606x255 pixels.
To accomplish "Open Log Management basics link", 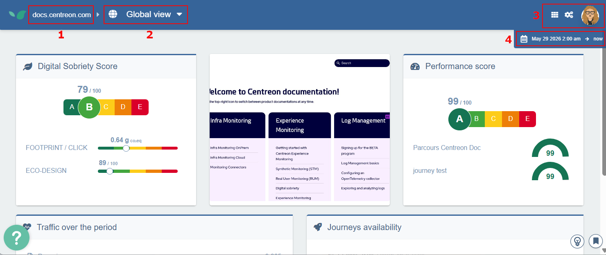I will (360, 163).
